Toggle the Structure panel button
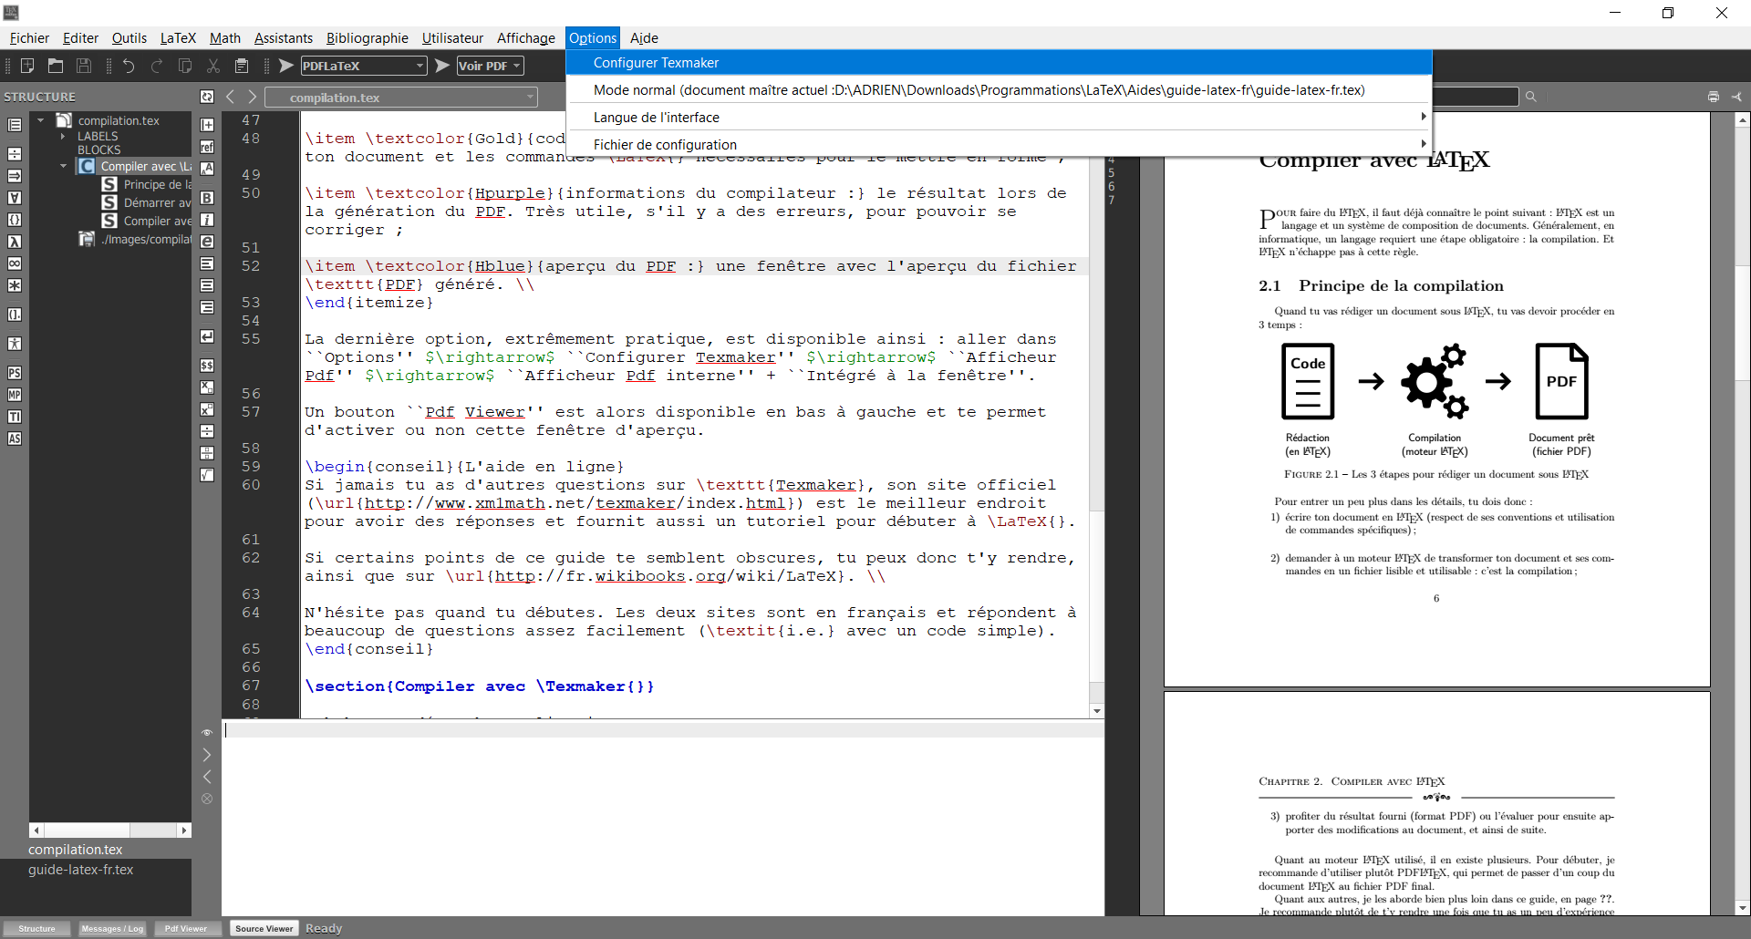 (x=36, y=928)
